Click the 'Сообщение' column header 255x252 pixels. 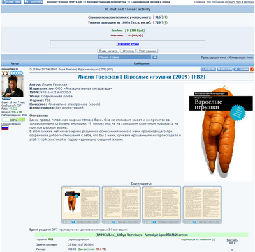point(142,63)
